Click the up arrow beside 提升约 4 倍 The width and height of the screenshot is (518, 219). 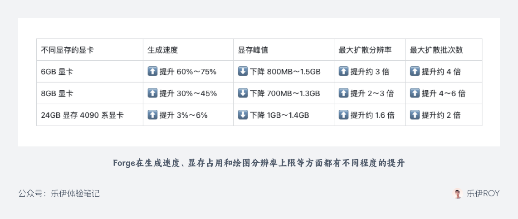pos(415,72)
